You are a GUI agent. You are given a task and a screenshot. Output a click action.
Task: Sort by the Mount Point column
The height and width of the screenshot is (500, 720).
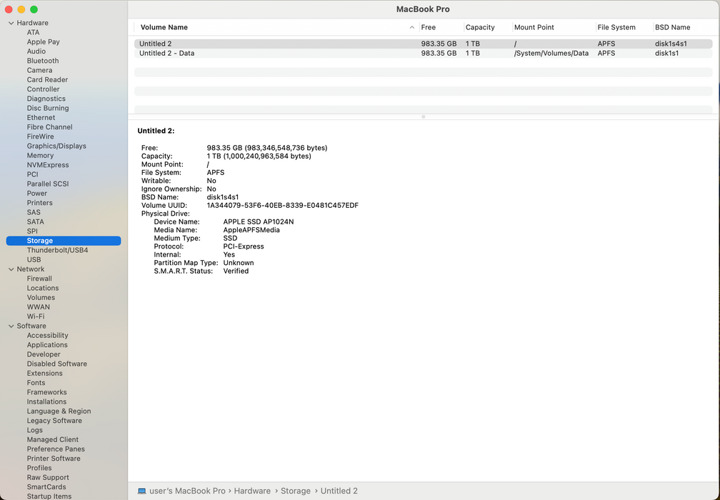coord(534,27)
